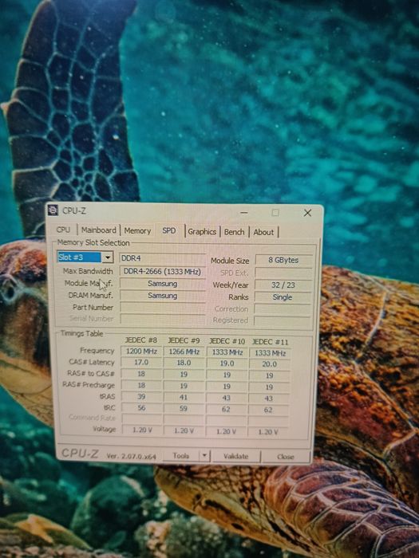Close the CPU-Z window with X

[x=307, y=213]
